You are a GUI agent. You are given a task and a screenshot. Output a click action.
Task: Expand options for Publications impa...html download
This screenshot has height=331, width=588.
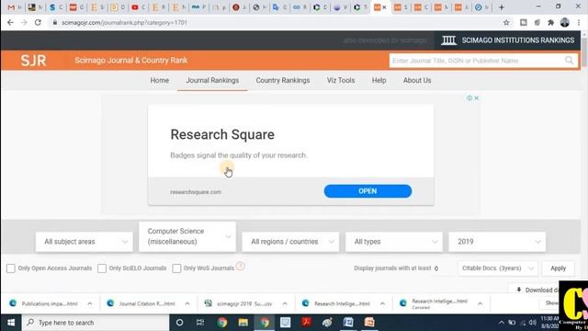[90, 303]
